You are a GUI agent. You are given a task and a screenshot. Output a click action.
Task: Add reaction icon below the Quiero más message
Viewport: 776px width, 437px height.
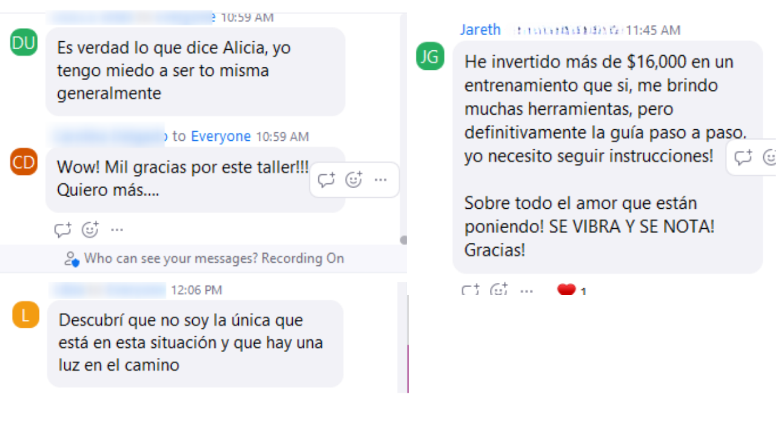(90, 230)
